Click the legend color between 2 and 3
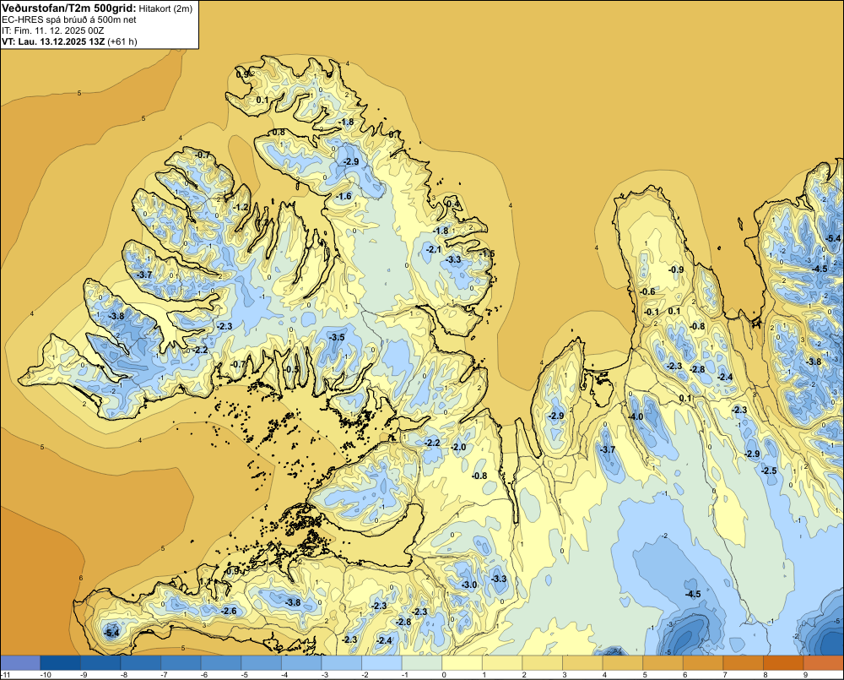The image size is (844, 680). point(543,663)
